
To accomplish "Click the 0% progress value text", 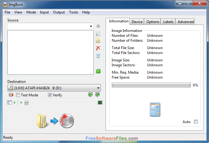I will click(195, 85).
